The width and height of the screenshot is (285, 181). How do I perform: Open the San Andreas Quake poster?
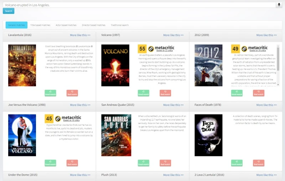pyautogui.click(x=116, y=135)
